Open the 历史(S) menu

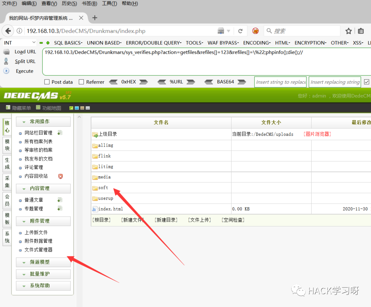[69, 3]
